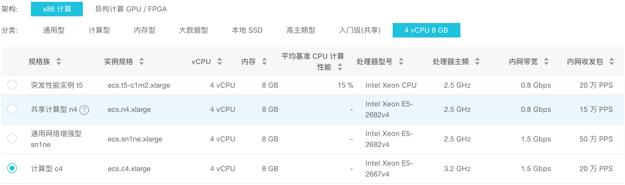The image size is (625, 185).
Task: Sort by 实例规格 column arrows
Action: [x=142, y=62]
